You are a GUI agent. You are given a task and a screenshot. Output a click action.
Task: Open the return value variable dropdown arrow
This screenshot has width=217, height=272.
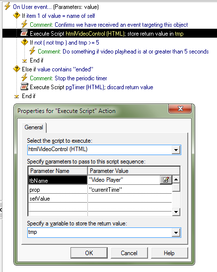click(176, 233)
